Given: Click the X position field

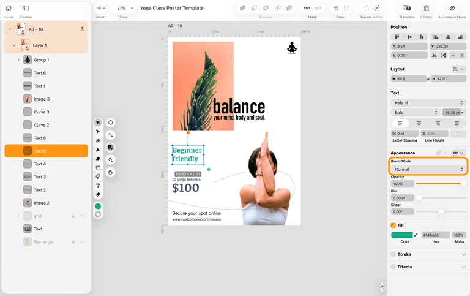Looking at the screenshot, I should [x=409, y=46].
